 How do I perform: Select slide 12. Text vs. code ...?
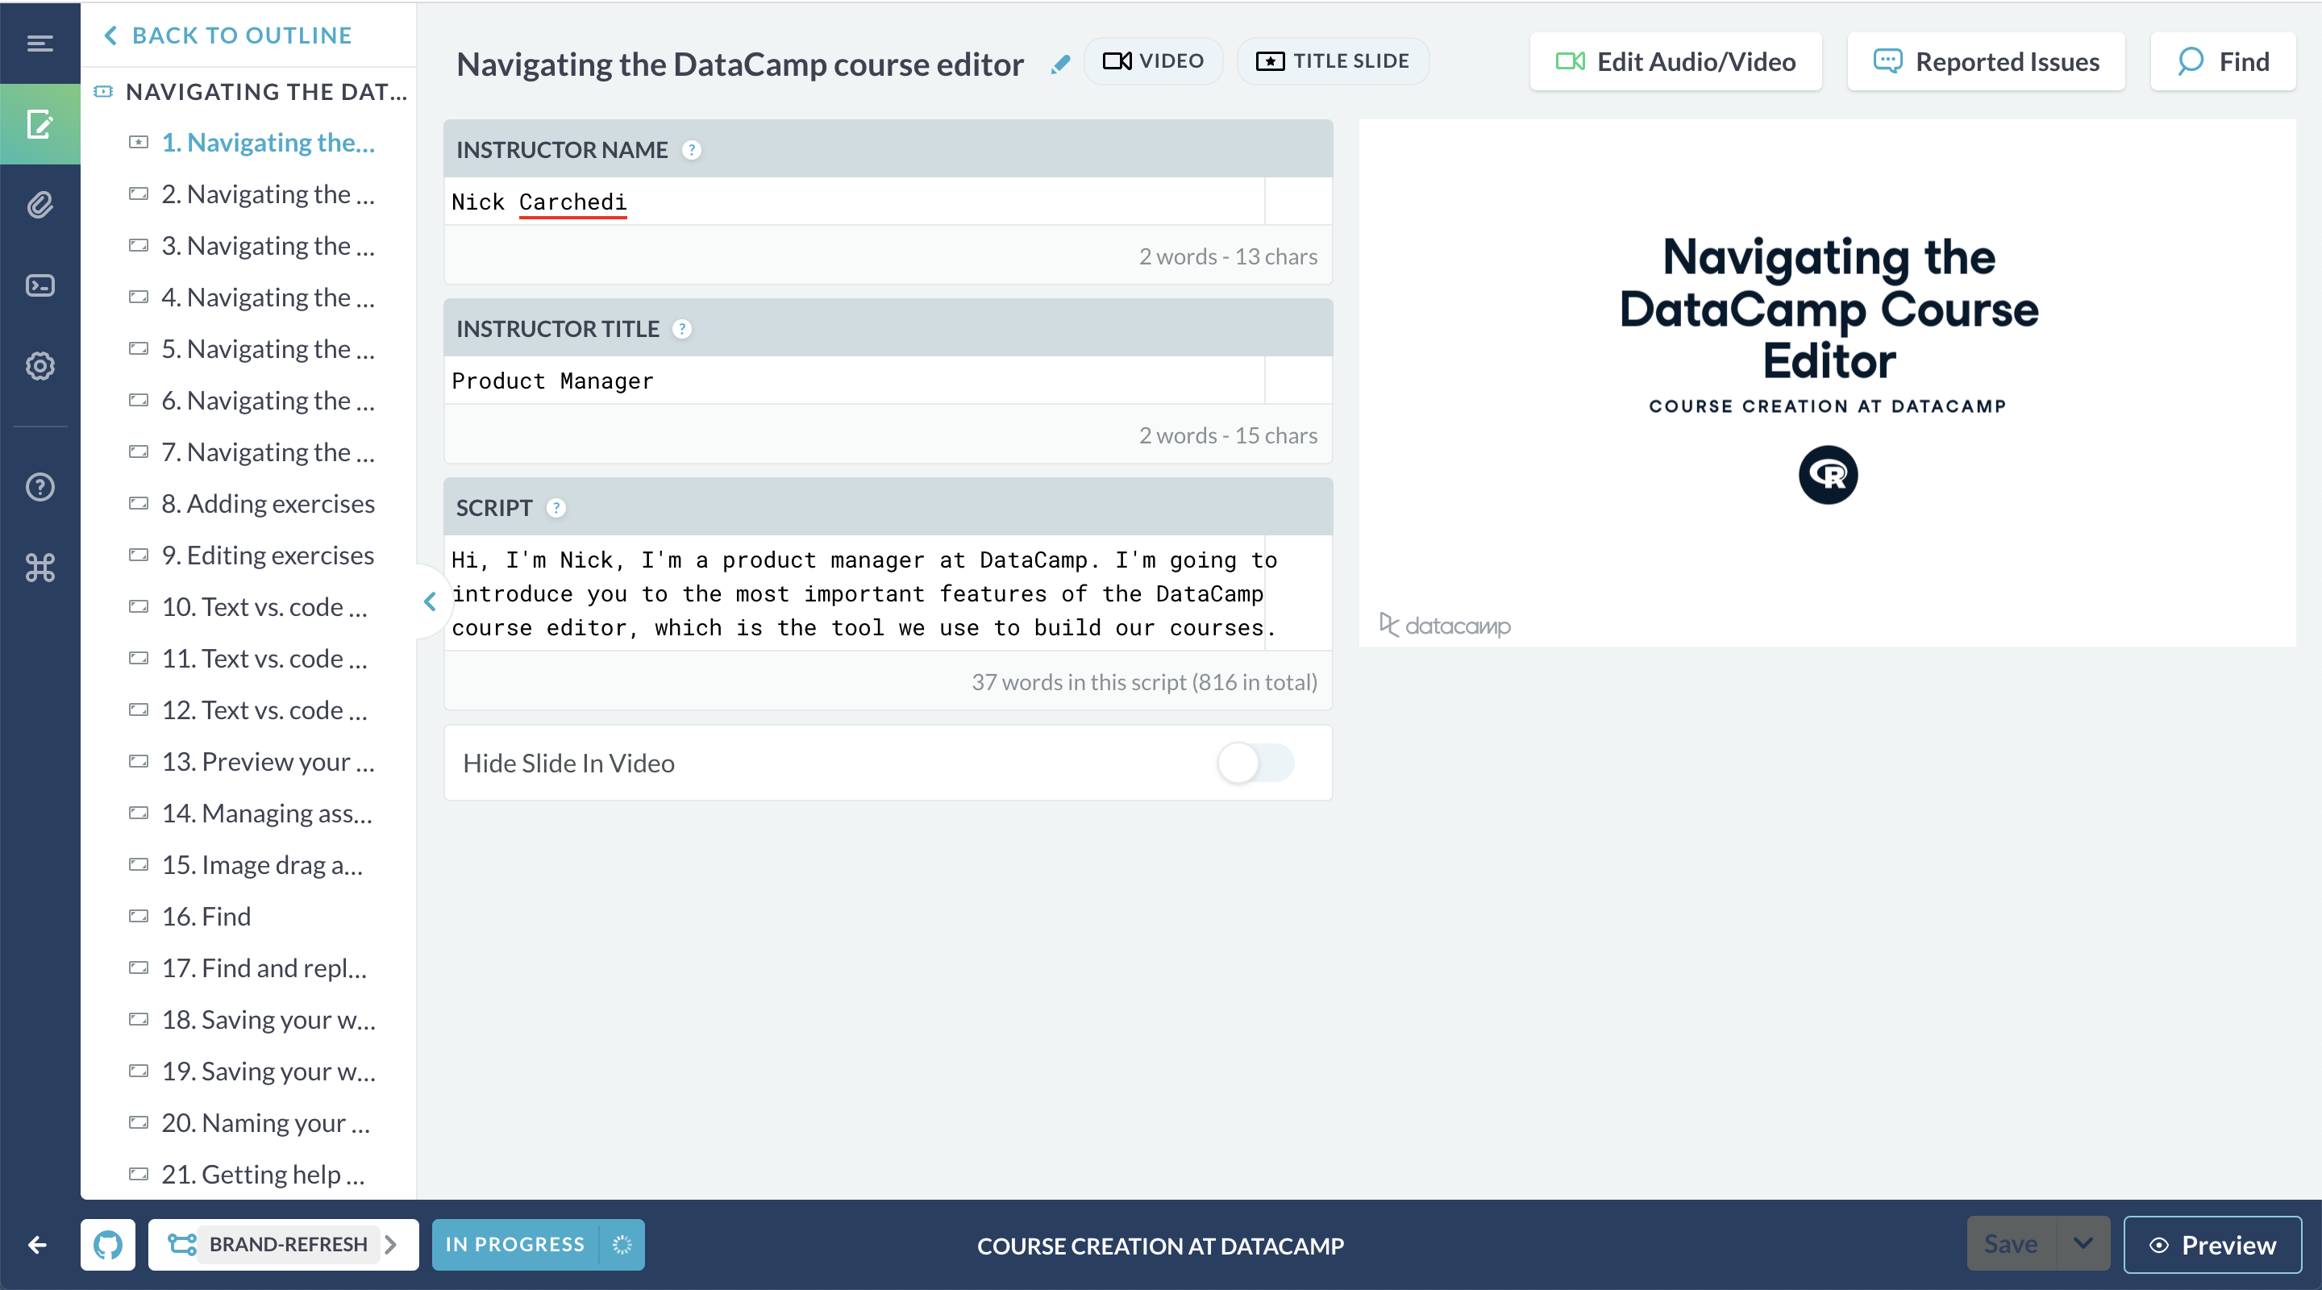pos(264,709)
